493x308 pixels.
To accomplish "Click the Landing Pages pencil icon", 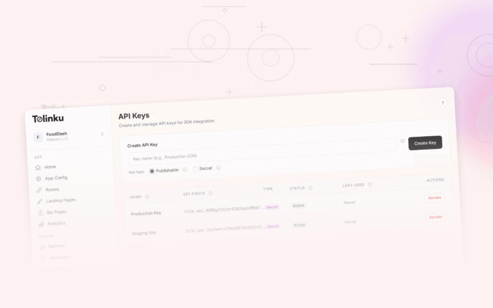I will click(x=40, y=201).
